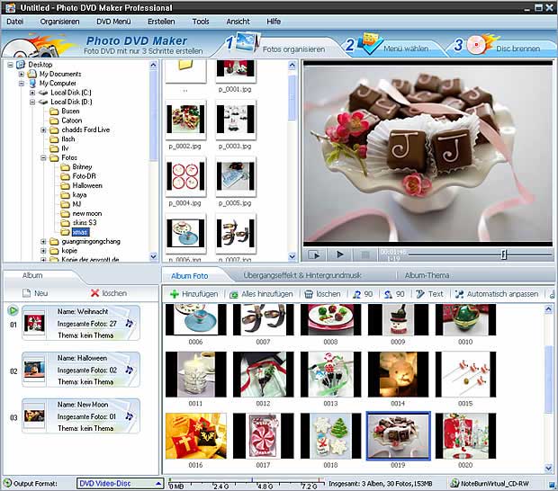The width and height of the screenshot is (558, 491).
Task: Open the Erstellen menu
Action: 161,22
